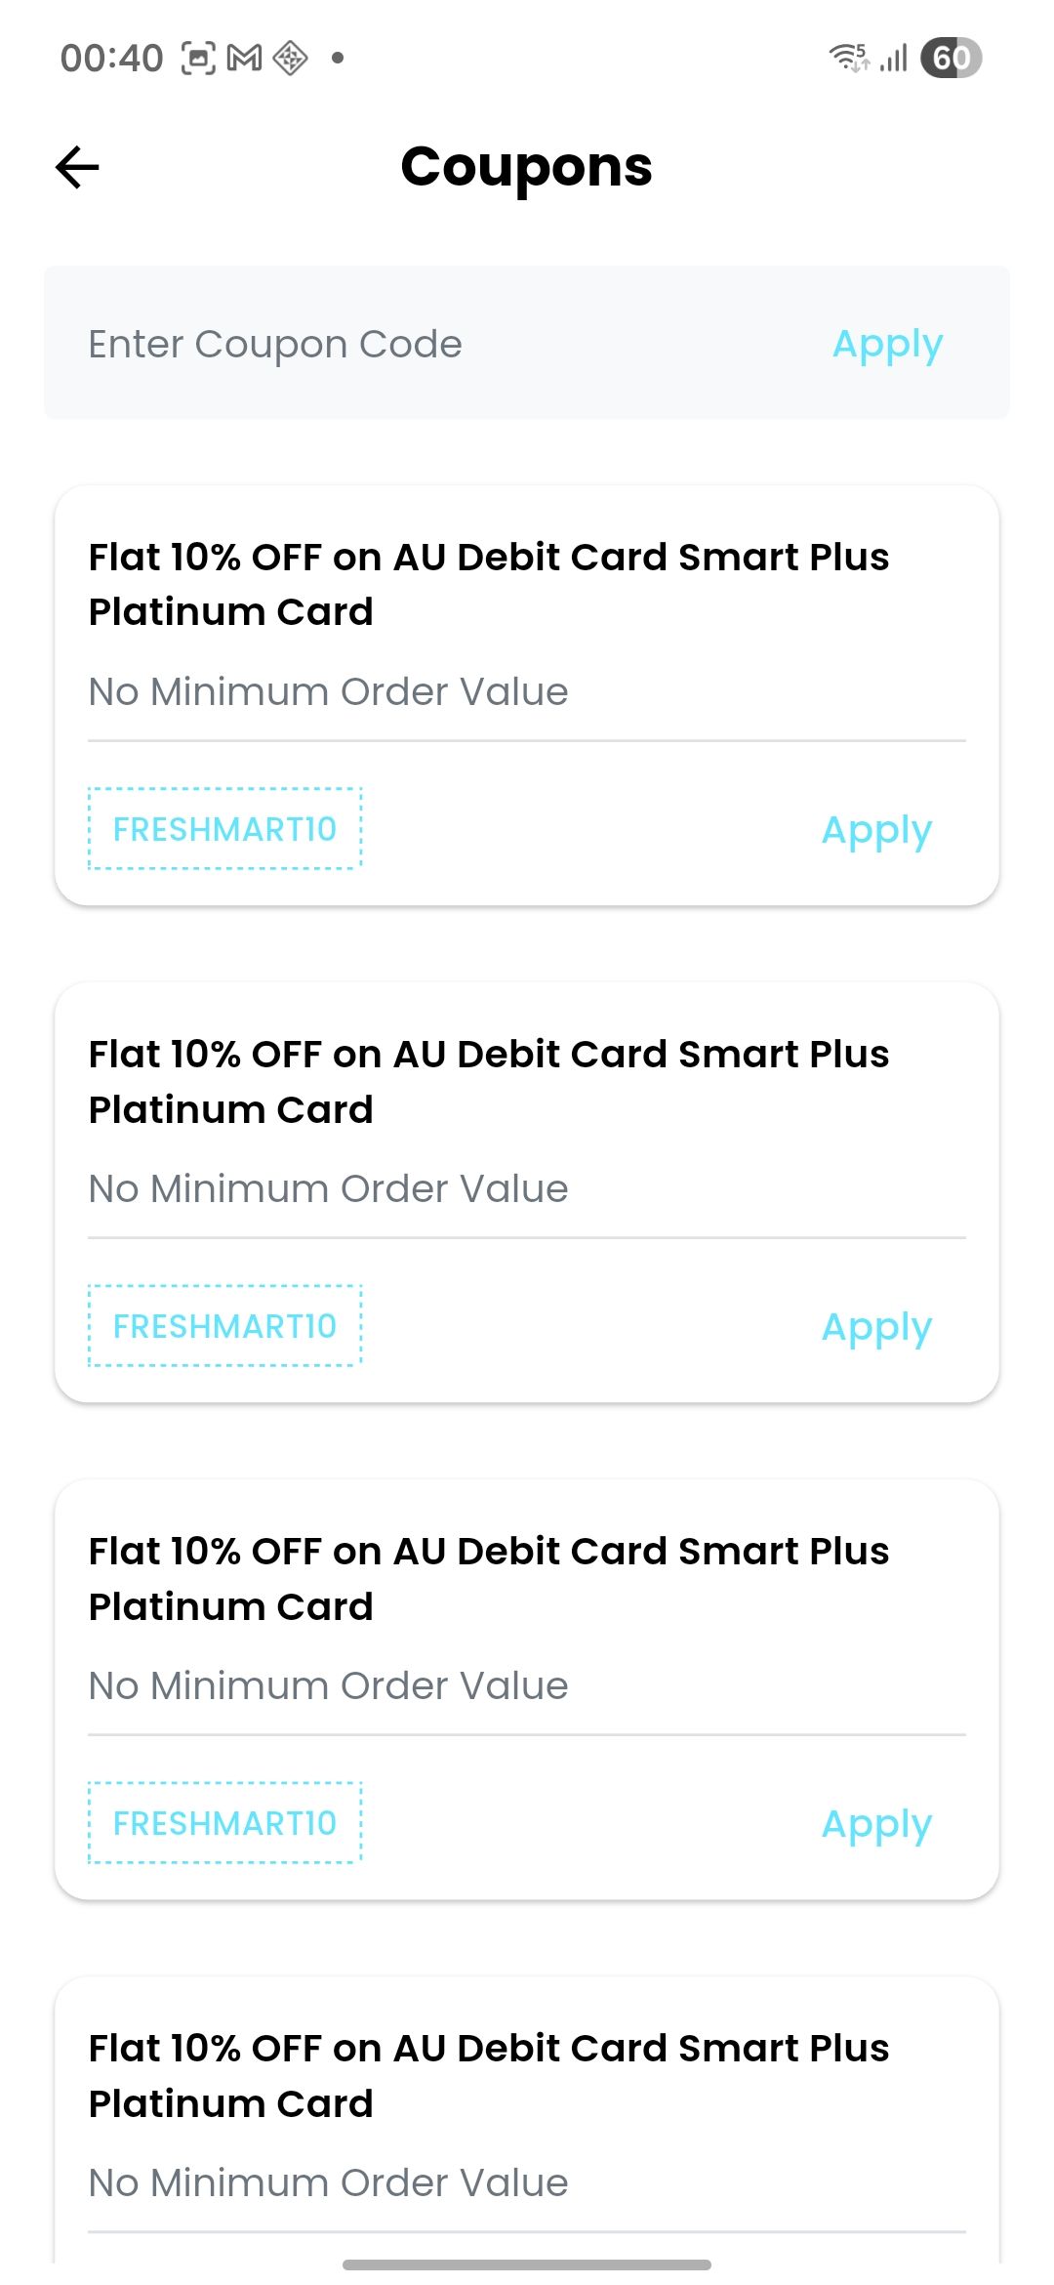Focus the Enter Coupon Code field

429,344
